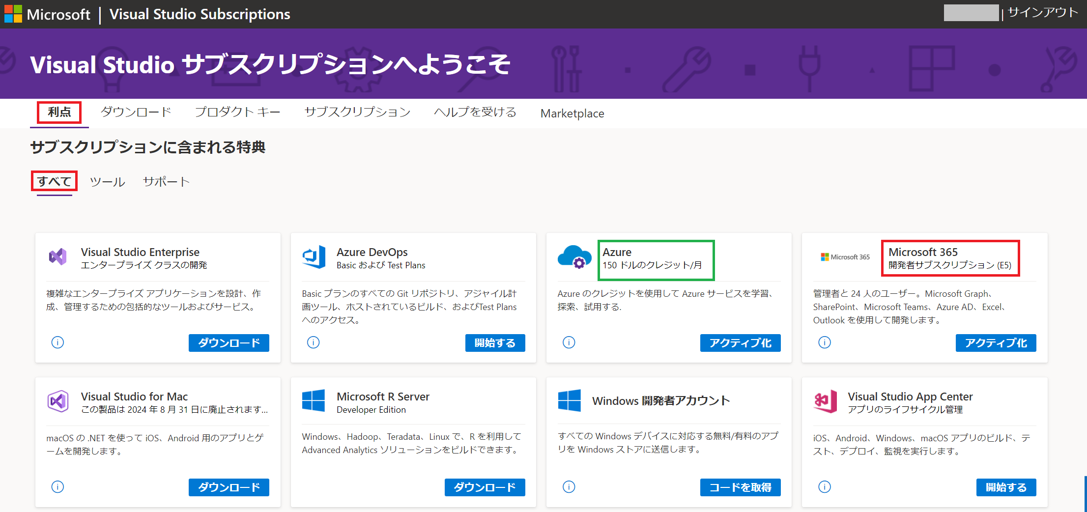The image size is (1087, 512).
Task: Open info for Visual Studio Enterprise
Action: pos(57,342)
